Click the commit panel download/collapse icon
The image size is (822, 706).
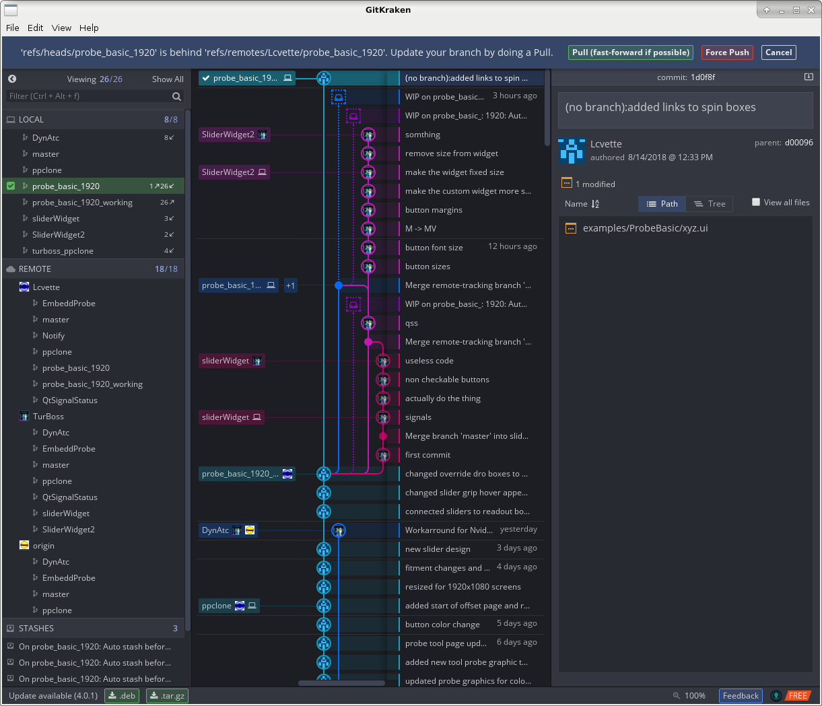click(x=809, y=77)
